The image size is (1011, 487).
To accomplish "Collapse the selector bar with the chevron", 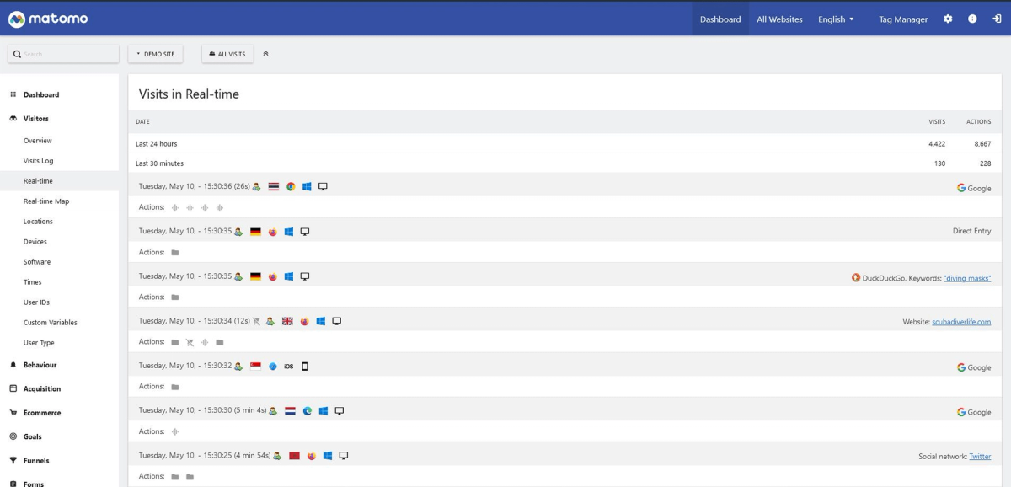I will point(266,52).
